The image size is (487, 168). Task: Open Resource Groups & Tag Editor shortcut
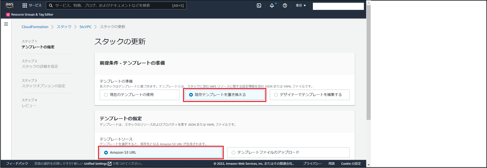point(30,15)
